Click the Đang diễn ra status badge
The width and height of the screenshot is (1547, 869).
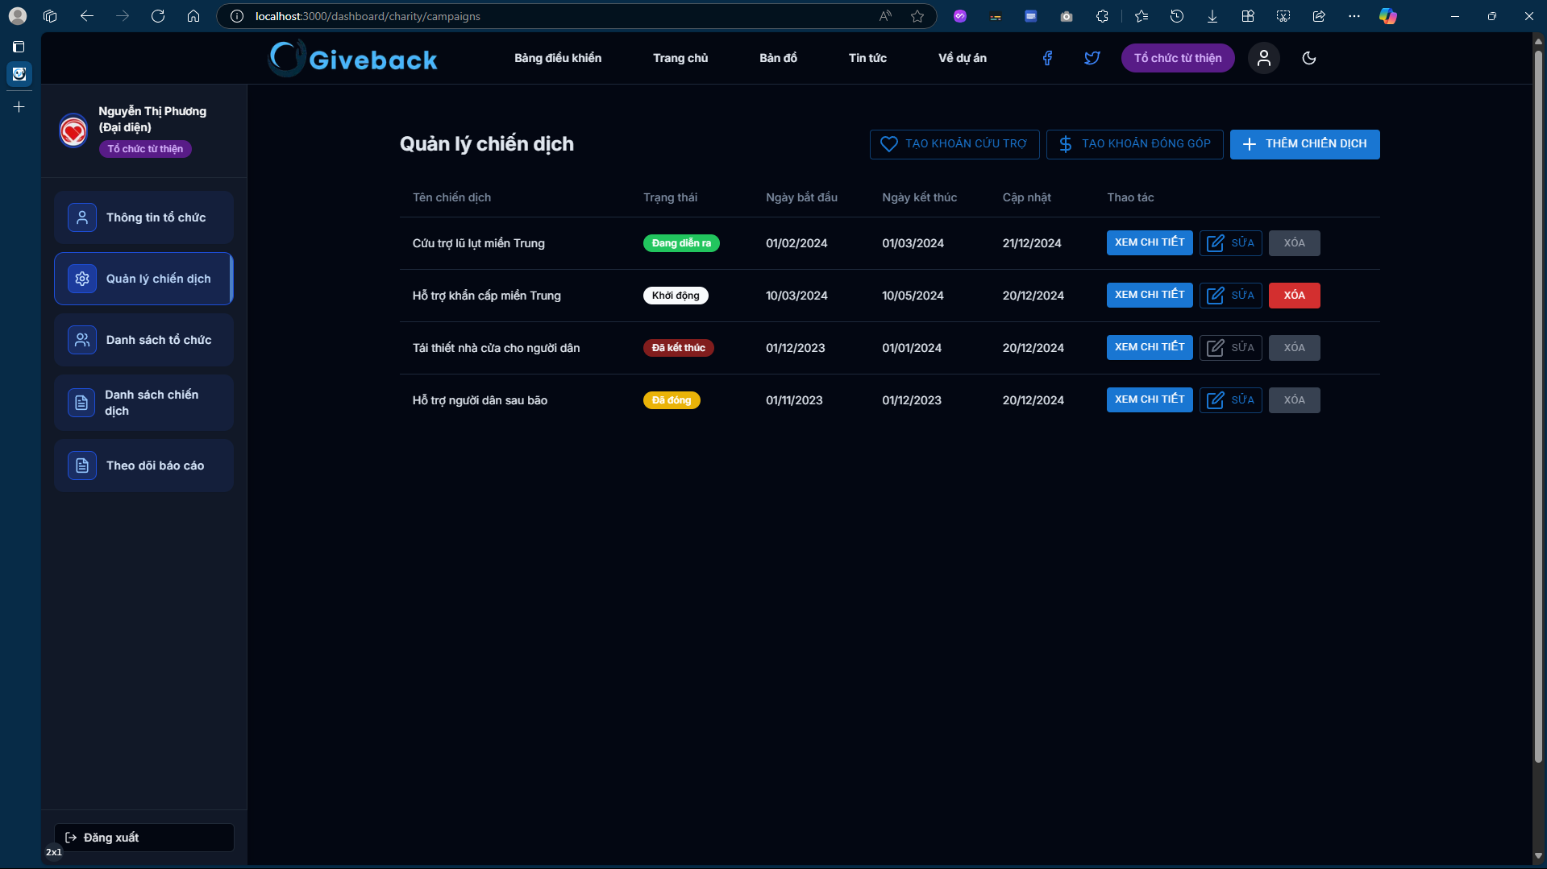(x=681, y=243)
